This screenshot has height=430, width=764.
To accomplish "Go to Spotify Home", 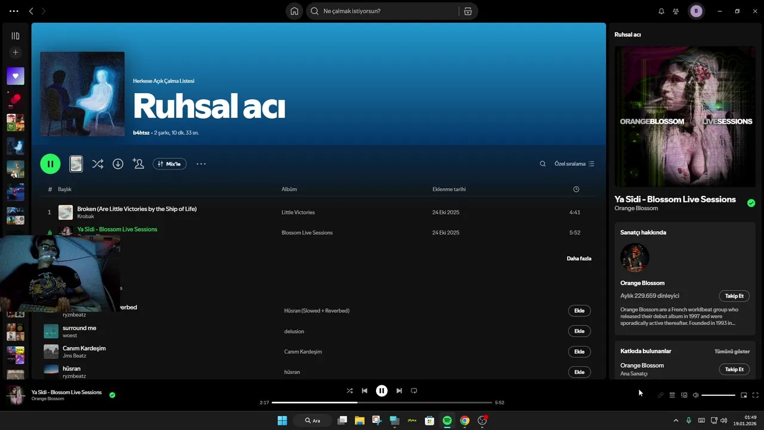I will (294, 11).
